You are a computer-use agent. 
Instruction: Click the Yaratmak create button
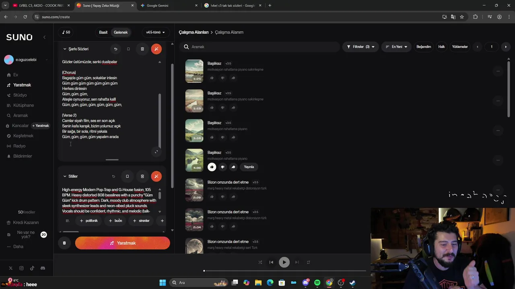(122, 243)
